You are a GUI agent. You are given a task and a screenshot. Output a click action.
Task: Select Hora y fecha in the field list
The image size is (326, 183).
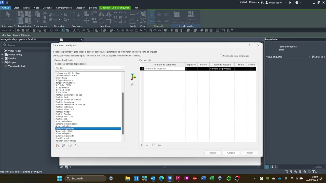point(61,78)
